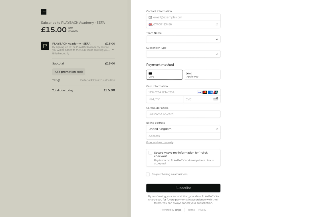The height and width of the screenshot is (217, 309).
Task: Click "Add promotion code"
Action: tap(69, 72)
